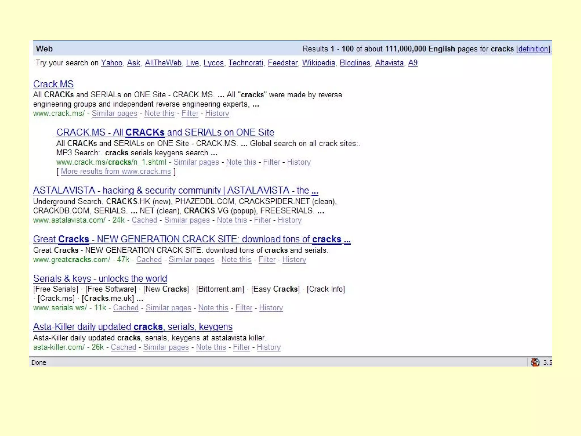Try the search on Altavista
Screen dimensions: 581x436
tap(389, 63)
